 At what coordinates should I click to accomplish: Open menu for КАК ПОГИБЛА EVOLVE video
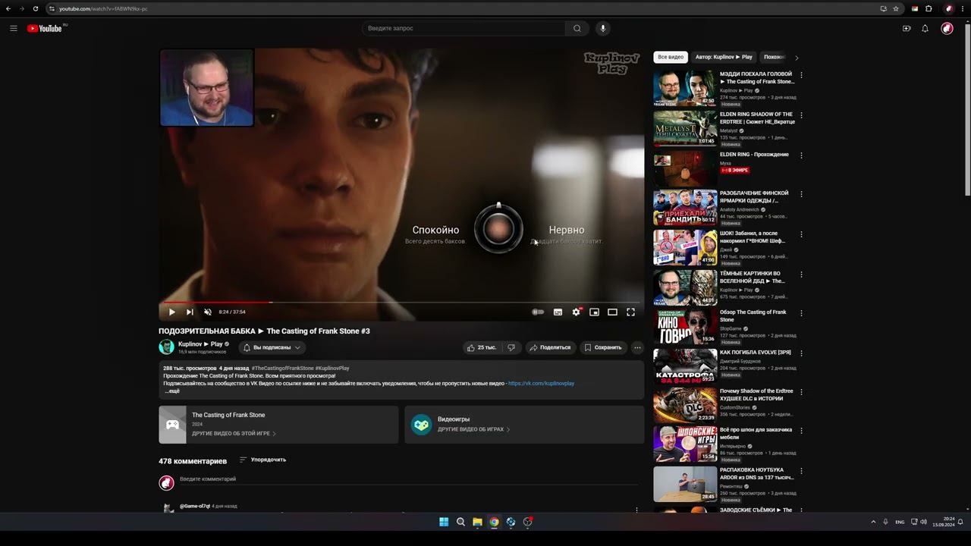pyautogui.click(x=801, y=353)
